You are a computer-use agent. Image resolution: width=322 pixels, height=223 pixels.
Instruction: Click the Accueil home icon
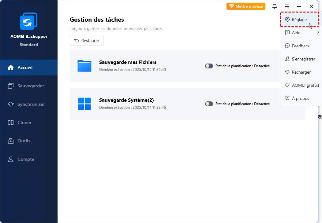click(x=11, y=68)
